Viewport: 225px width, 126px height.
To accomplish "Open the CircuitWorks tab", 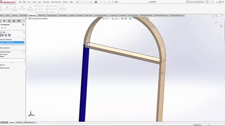I will click(x=113, y=15).
